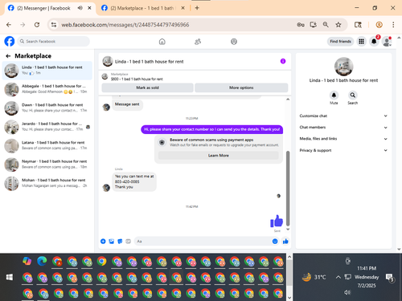
Task: View site information icon in address bar
Action: coord(54,25)
